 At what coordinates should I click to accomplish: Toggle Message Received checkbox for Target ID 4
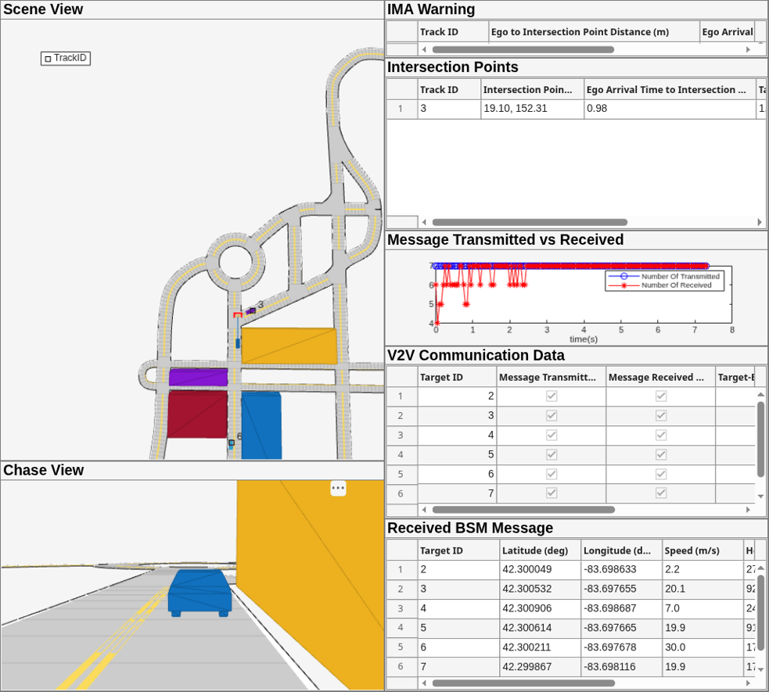click(661, 436)
